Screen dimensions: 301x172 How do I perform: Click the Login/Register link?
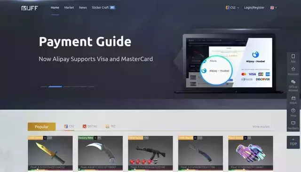click(x=254, y=8)
